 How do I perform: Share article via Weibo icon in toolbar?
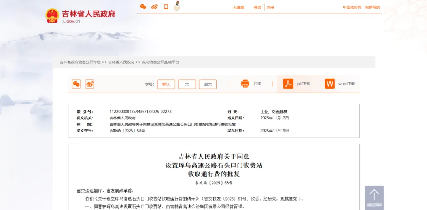90,84
